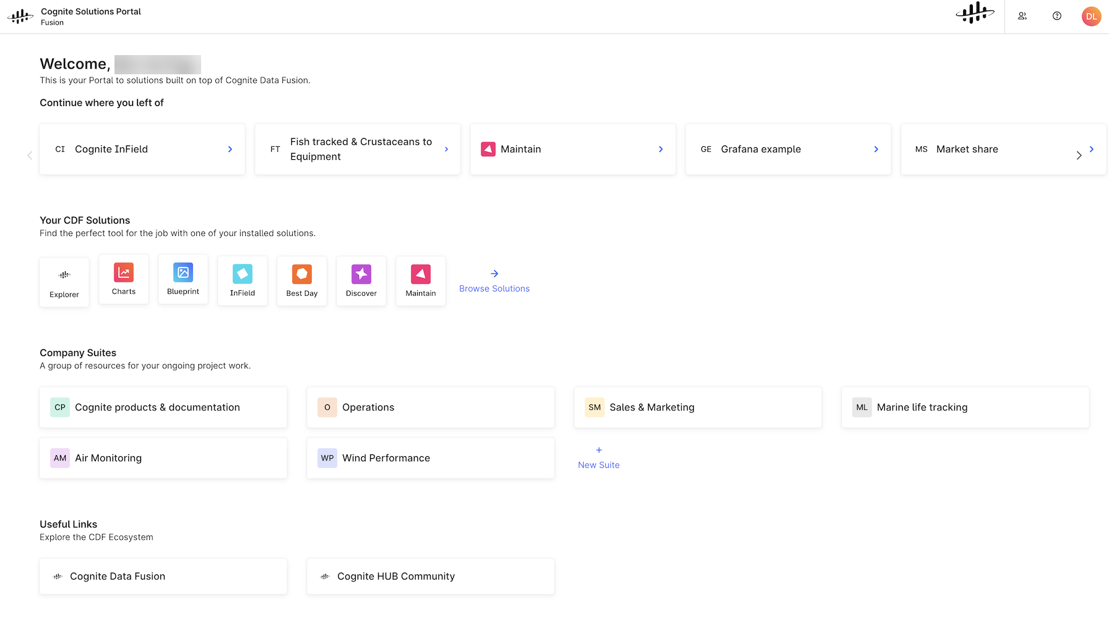Open the help question mark icon
This screenshot has height=624, width=1109.
tap(1057, 16)
